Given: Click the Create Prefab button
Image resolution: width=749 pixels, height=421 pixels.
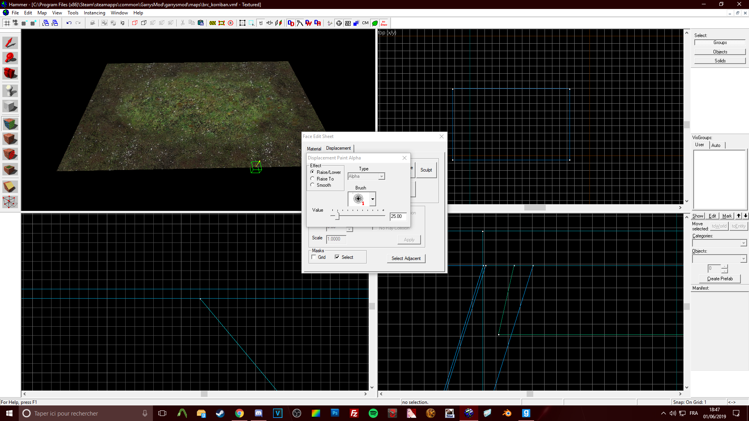Looking at the screenshot, I should pyautogui.click(x=720, y=279).
